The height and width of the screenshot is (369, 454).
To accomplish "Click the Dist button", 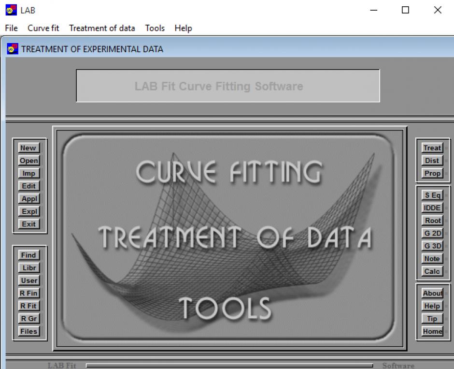I will point(432,161).
